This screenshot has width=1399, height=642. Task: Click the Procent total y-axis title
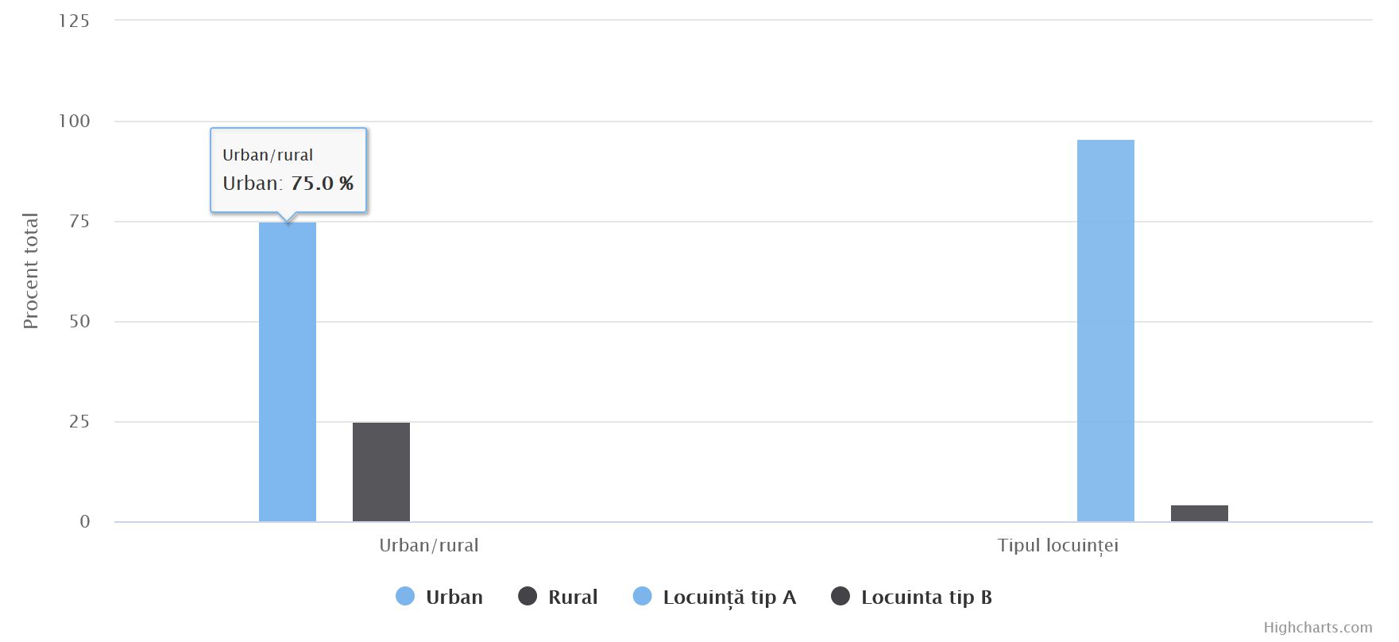point(30,271)
